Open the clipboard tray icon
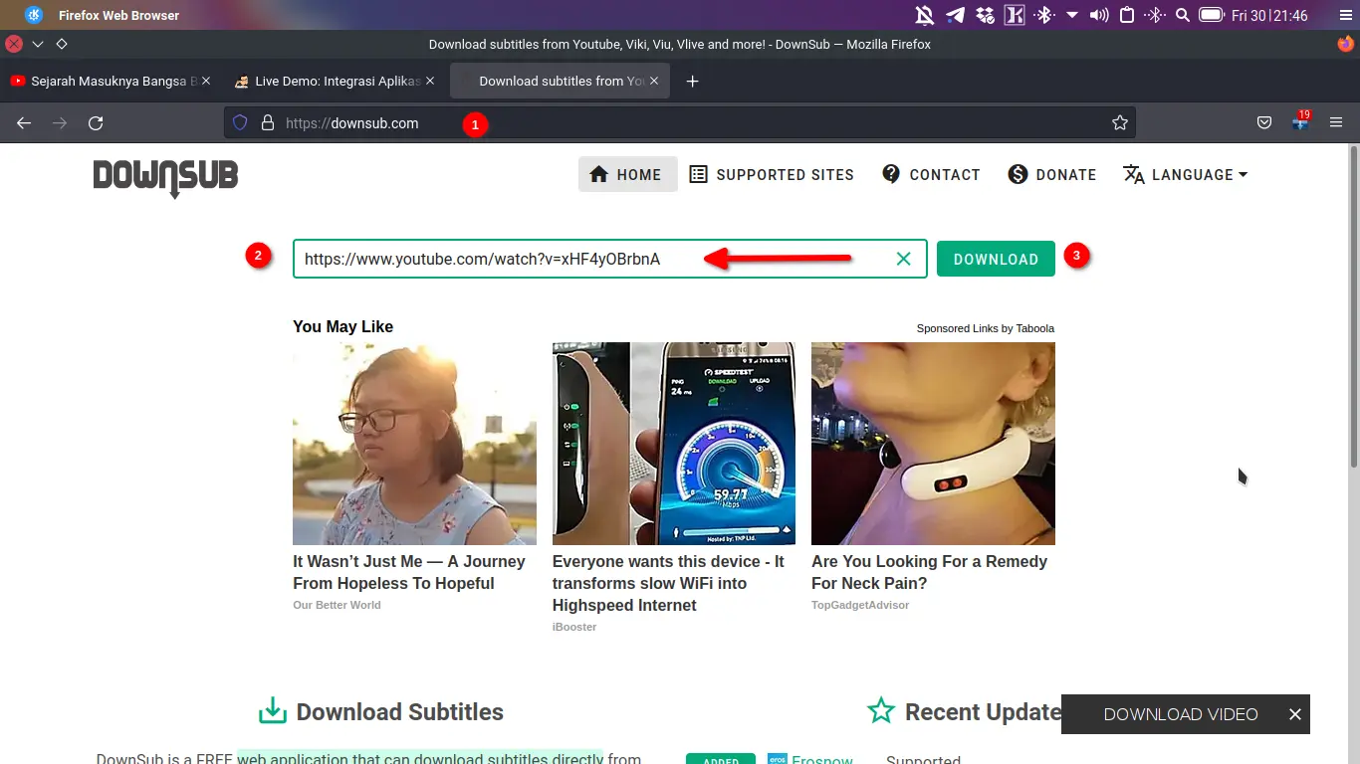The image size is (1360, 764). click(1127, 15)
